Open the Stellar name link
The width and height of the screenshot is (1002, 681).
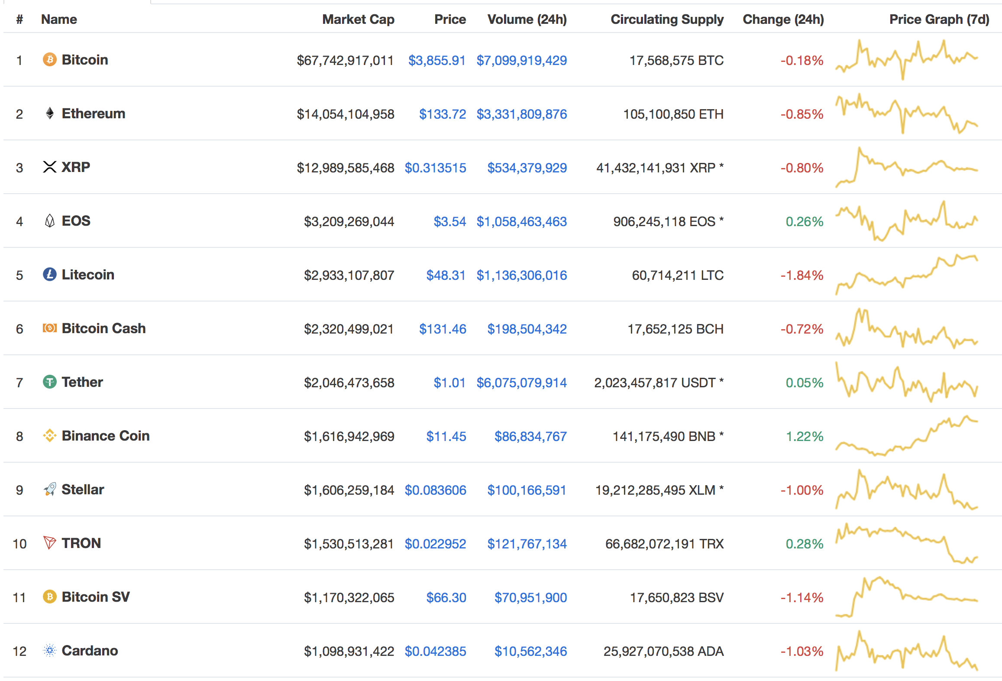tap(83, 489)
